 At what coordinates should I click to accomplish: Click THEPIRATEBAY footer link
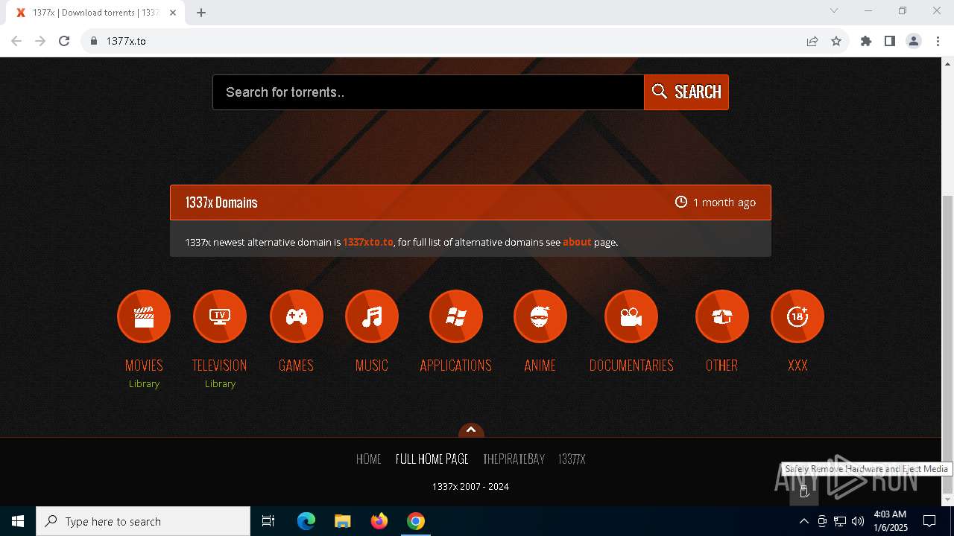pyautogui.click(x=514, y=459)
